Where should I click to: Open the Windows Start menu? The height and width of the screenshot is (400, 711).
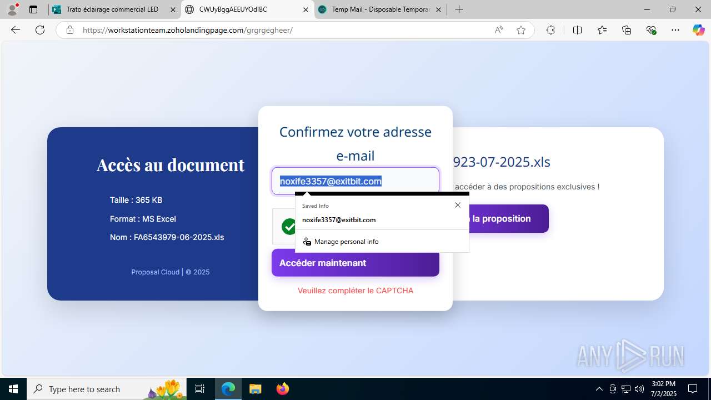(x=13, y=389)
